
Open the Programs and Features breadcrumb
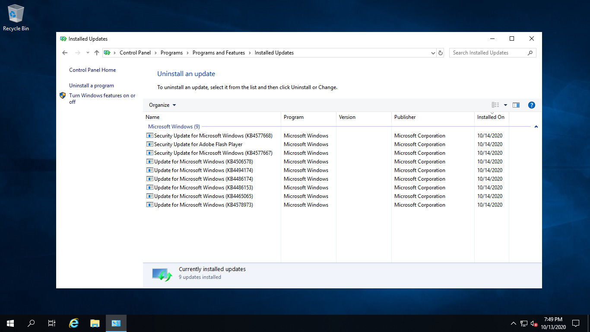click(x=219, y=53)
